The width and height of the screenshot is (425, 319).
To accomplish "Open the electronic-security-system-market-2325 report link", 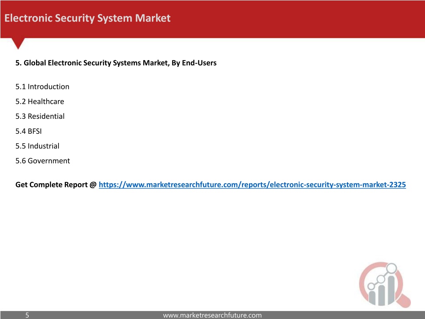I will (x=252, y=185).
